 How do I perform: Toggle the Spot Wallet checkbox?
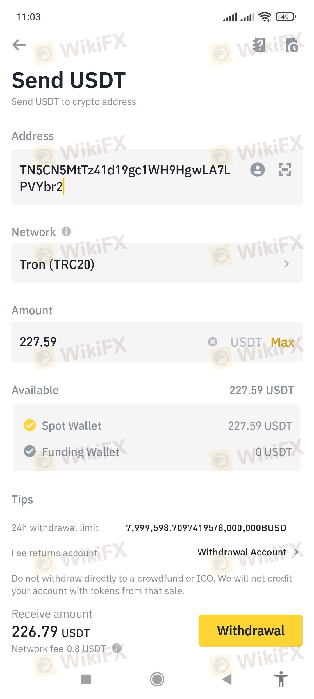[x=30, y=425]
